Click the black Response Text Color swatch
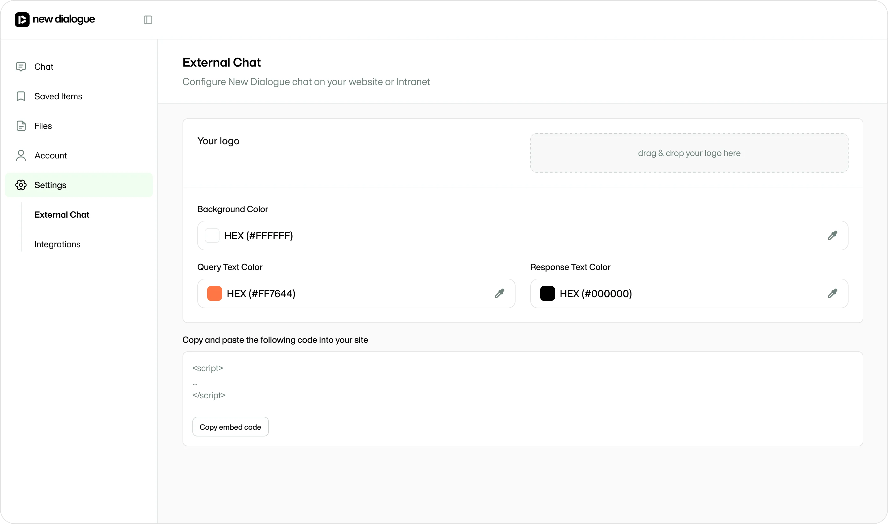Screen dimensions: 888x524 point(547,293)
